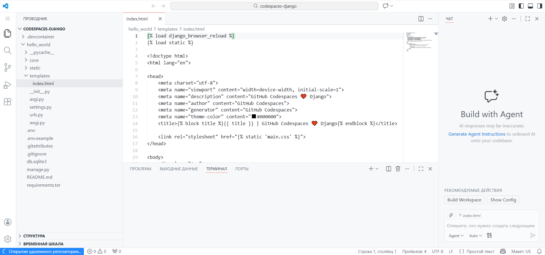Attach context with paperclip icon in chat
The width and height of the screenshot is (545, 255).
coord(451,215)
